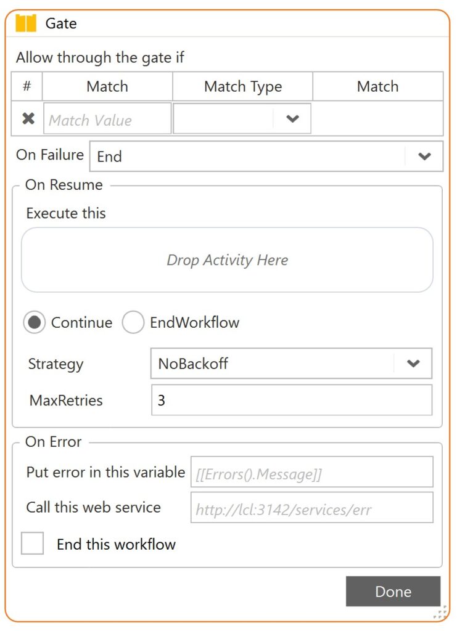Expand the On Failure chevron arrow
457x631 pixels.
tap(424, 157)
